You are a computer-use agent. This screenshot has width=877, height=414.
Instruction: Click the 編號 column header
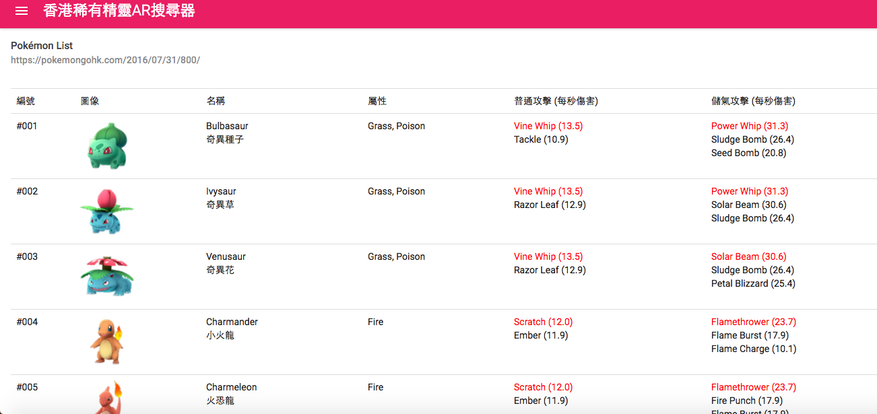pyautogui.click(x=26, y=101)
